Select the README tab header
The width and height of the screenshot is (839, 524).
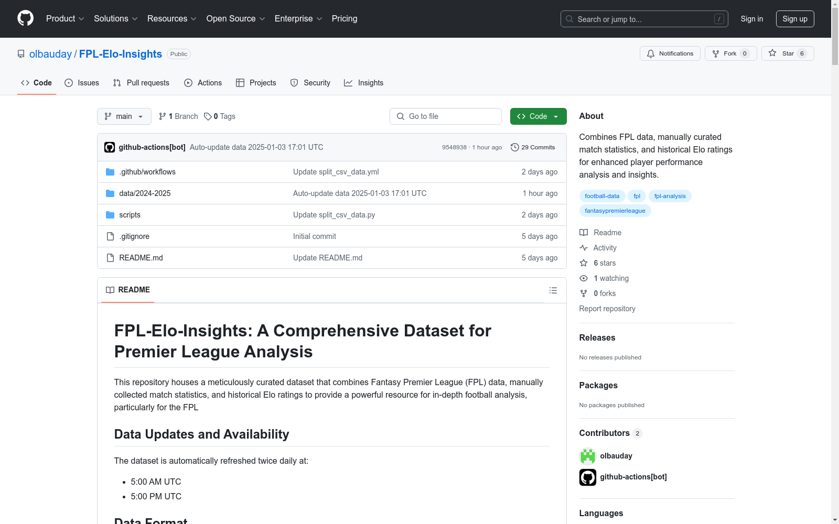(128, 290)
